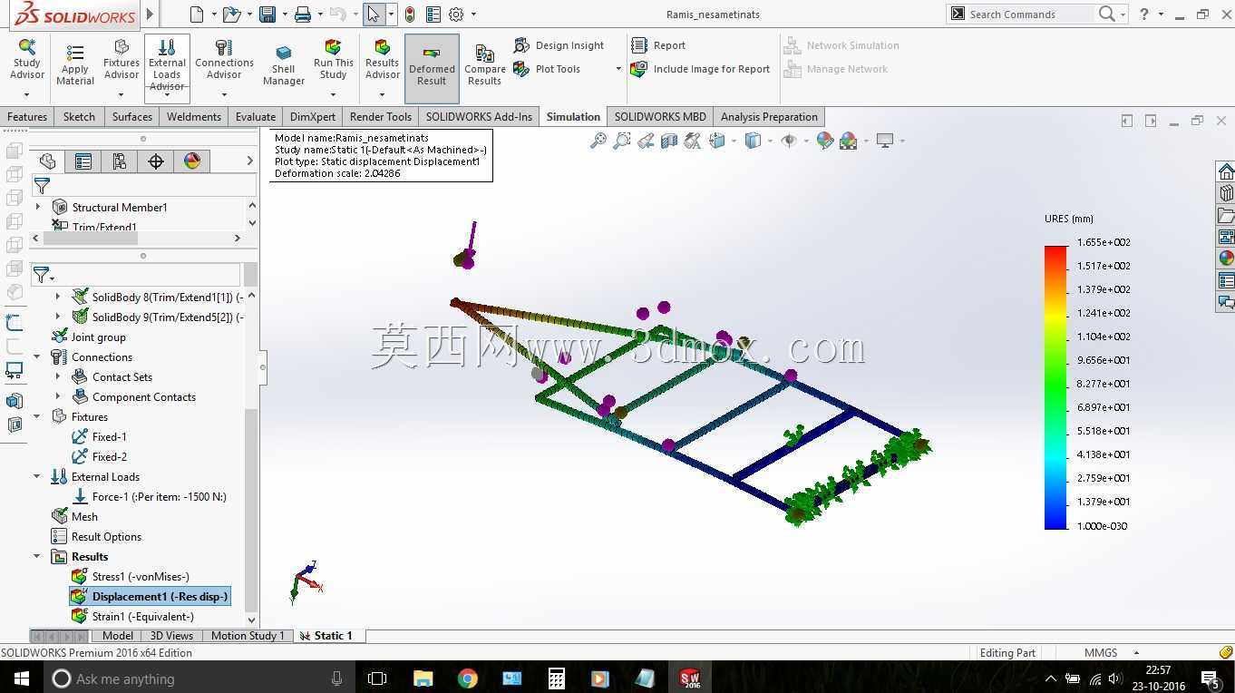
Task: Click Include Image for Report
Action: click(x=701, y=69)
